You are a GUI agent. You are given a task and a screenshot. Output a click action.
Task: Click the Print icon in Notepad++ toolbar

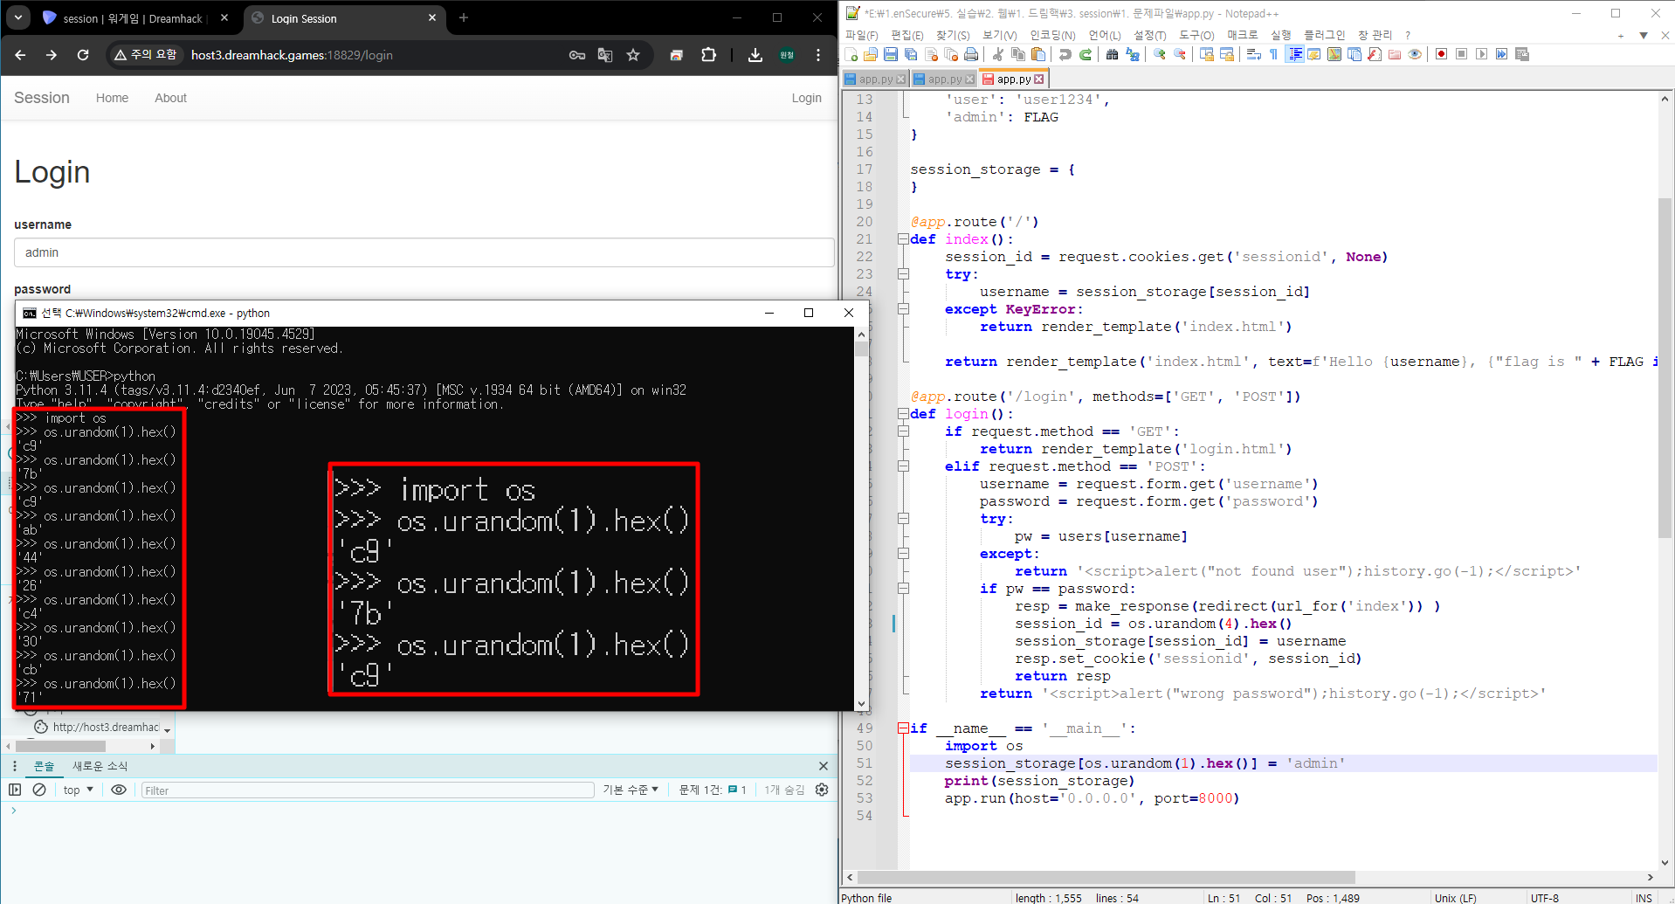tap(971, 54)
